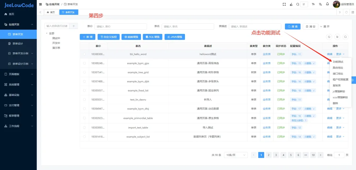Expand 页面模板 sidebar menu
Viewport: 356px width, 170px height.
click(x=18, y=74)
